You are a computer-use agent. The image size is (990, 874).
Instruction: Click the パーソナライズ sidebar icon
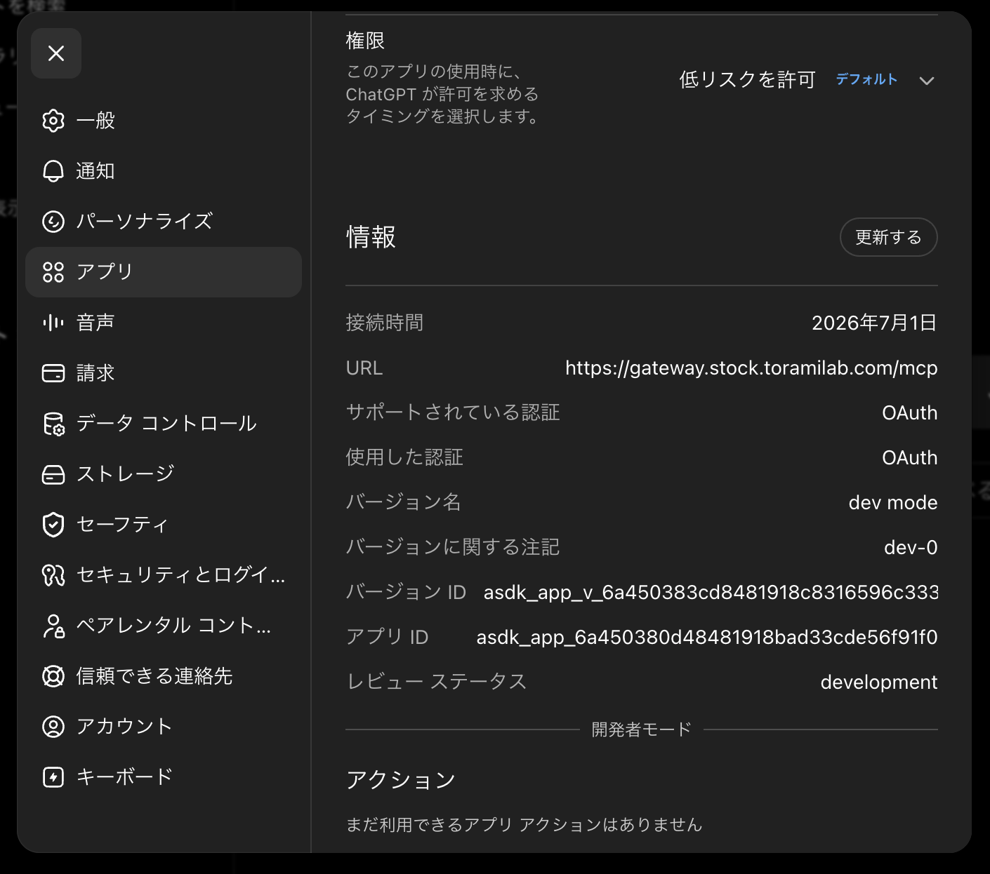pyautogui.click(x=53, y=222)
